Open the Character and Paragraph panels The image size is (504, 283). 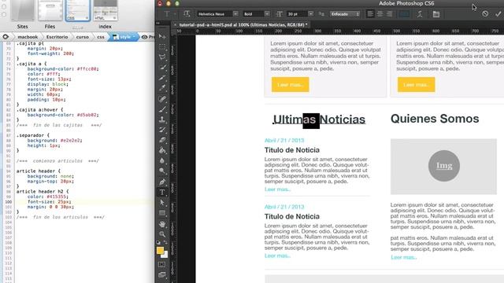[x=435, y=14]
